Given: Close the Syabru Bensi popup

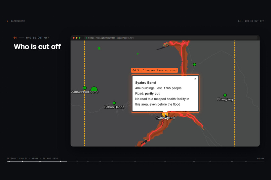Looking at the screenshot, I should [x=195, y=79].
